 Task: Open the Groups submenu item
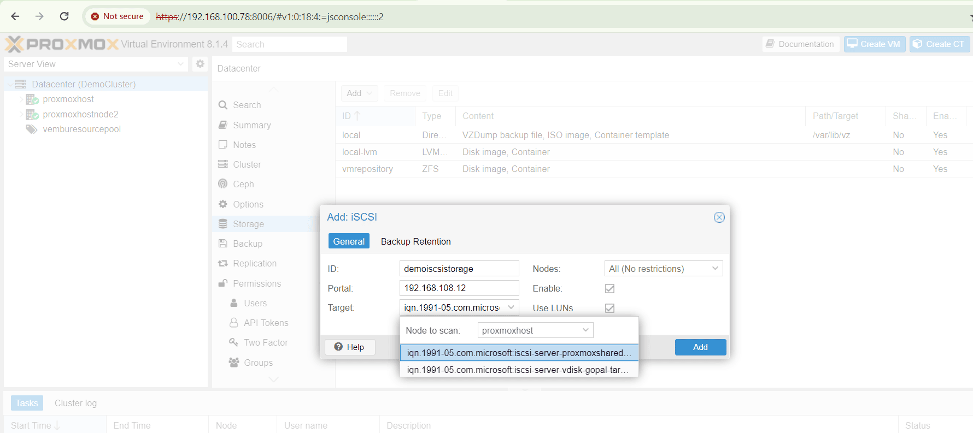coord(258,363)
